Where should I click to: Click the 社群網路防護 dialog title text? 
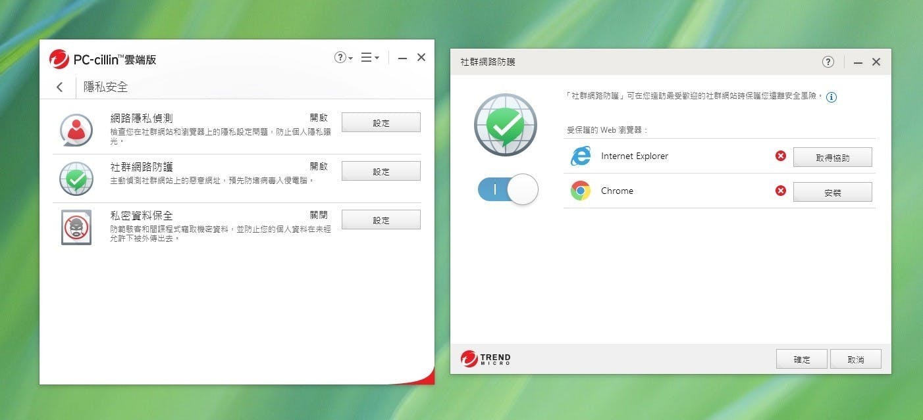(x=487, y=62)
